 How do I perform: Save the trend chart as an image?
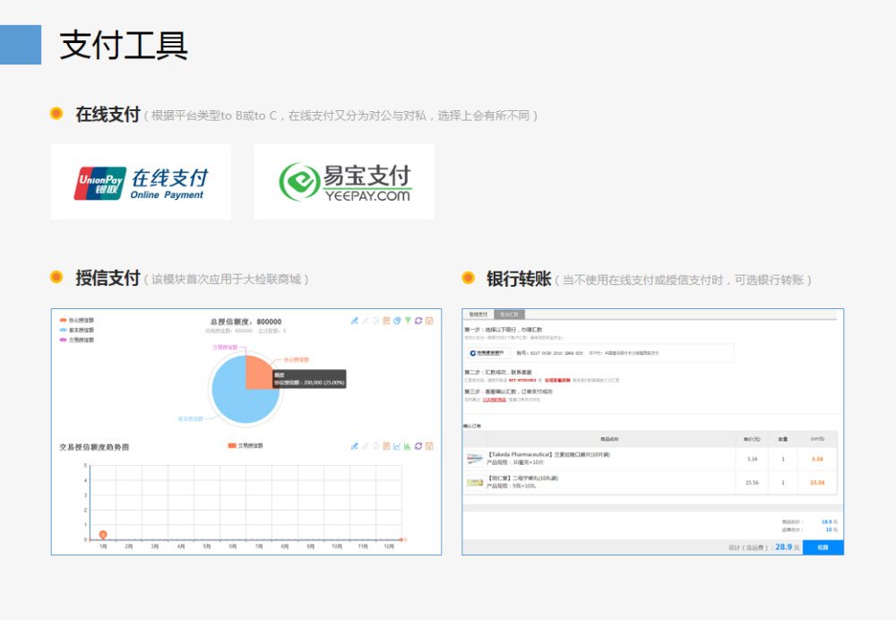click(429, 446)
